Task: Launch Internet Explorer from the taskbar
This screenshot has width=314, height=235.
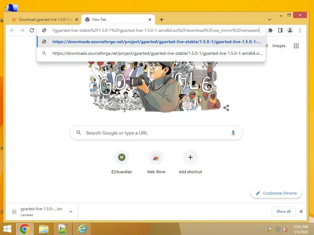Action: click(x=82, y=229)
